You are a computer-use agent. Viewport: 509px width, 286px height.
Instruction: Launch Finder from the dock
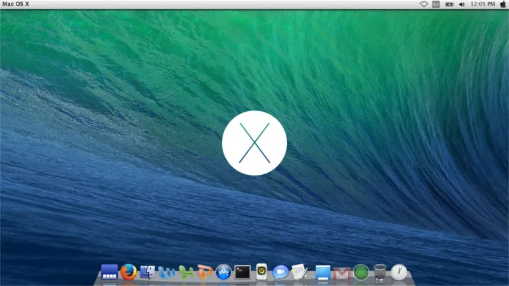(x=148, y=272)
